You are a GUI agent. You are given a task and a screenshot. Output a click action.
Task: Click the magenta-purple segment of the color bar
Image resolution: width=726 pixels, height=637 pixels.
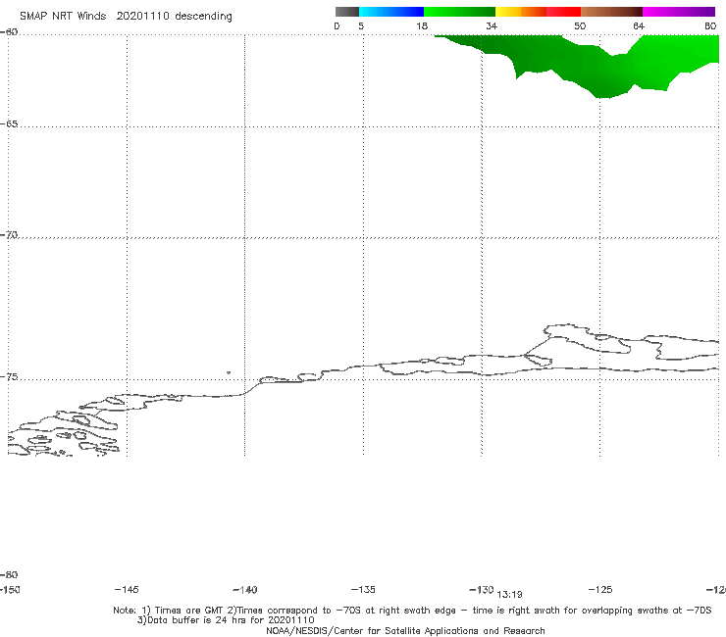click(679, 12)
